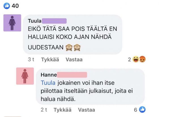Open Hanne's pink profile avatar
The height and width of the screenshot is (117, 179).
(x=25, y=76)
